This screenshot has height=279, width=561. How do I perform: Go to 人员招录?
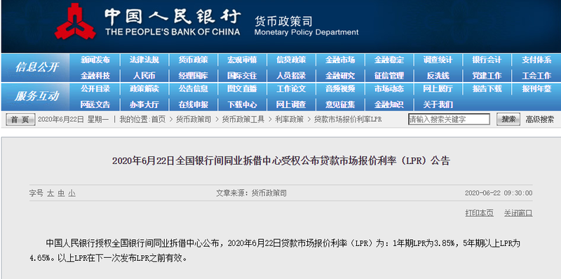(291, 76)
